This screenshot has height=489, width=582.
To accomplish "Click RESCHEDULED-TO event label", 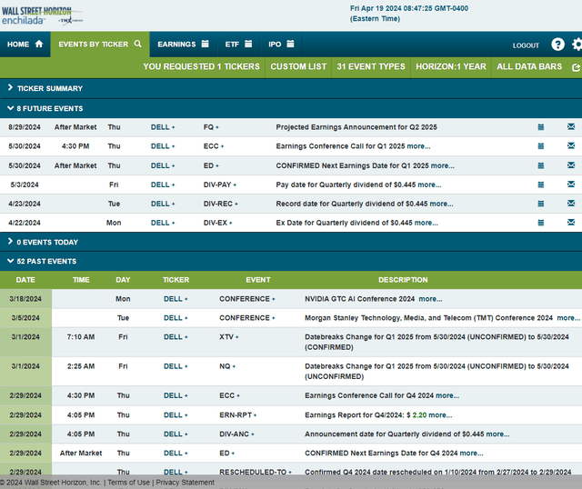I will [x=253, y=472].
